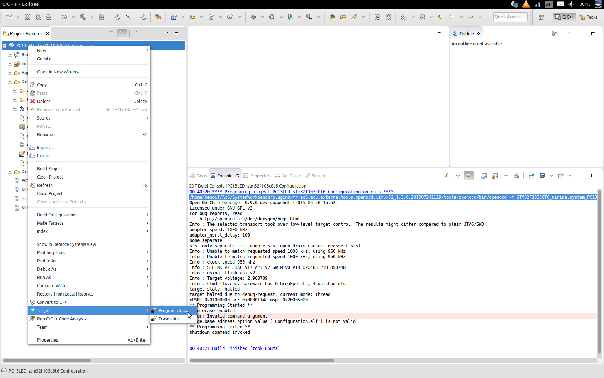Switch to the Call Graph tab
Image resolution: width=604 pixels, height=378 pixels.
tap(288, 176)
